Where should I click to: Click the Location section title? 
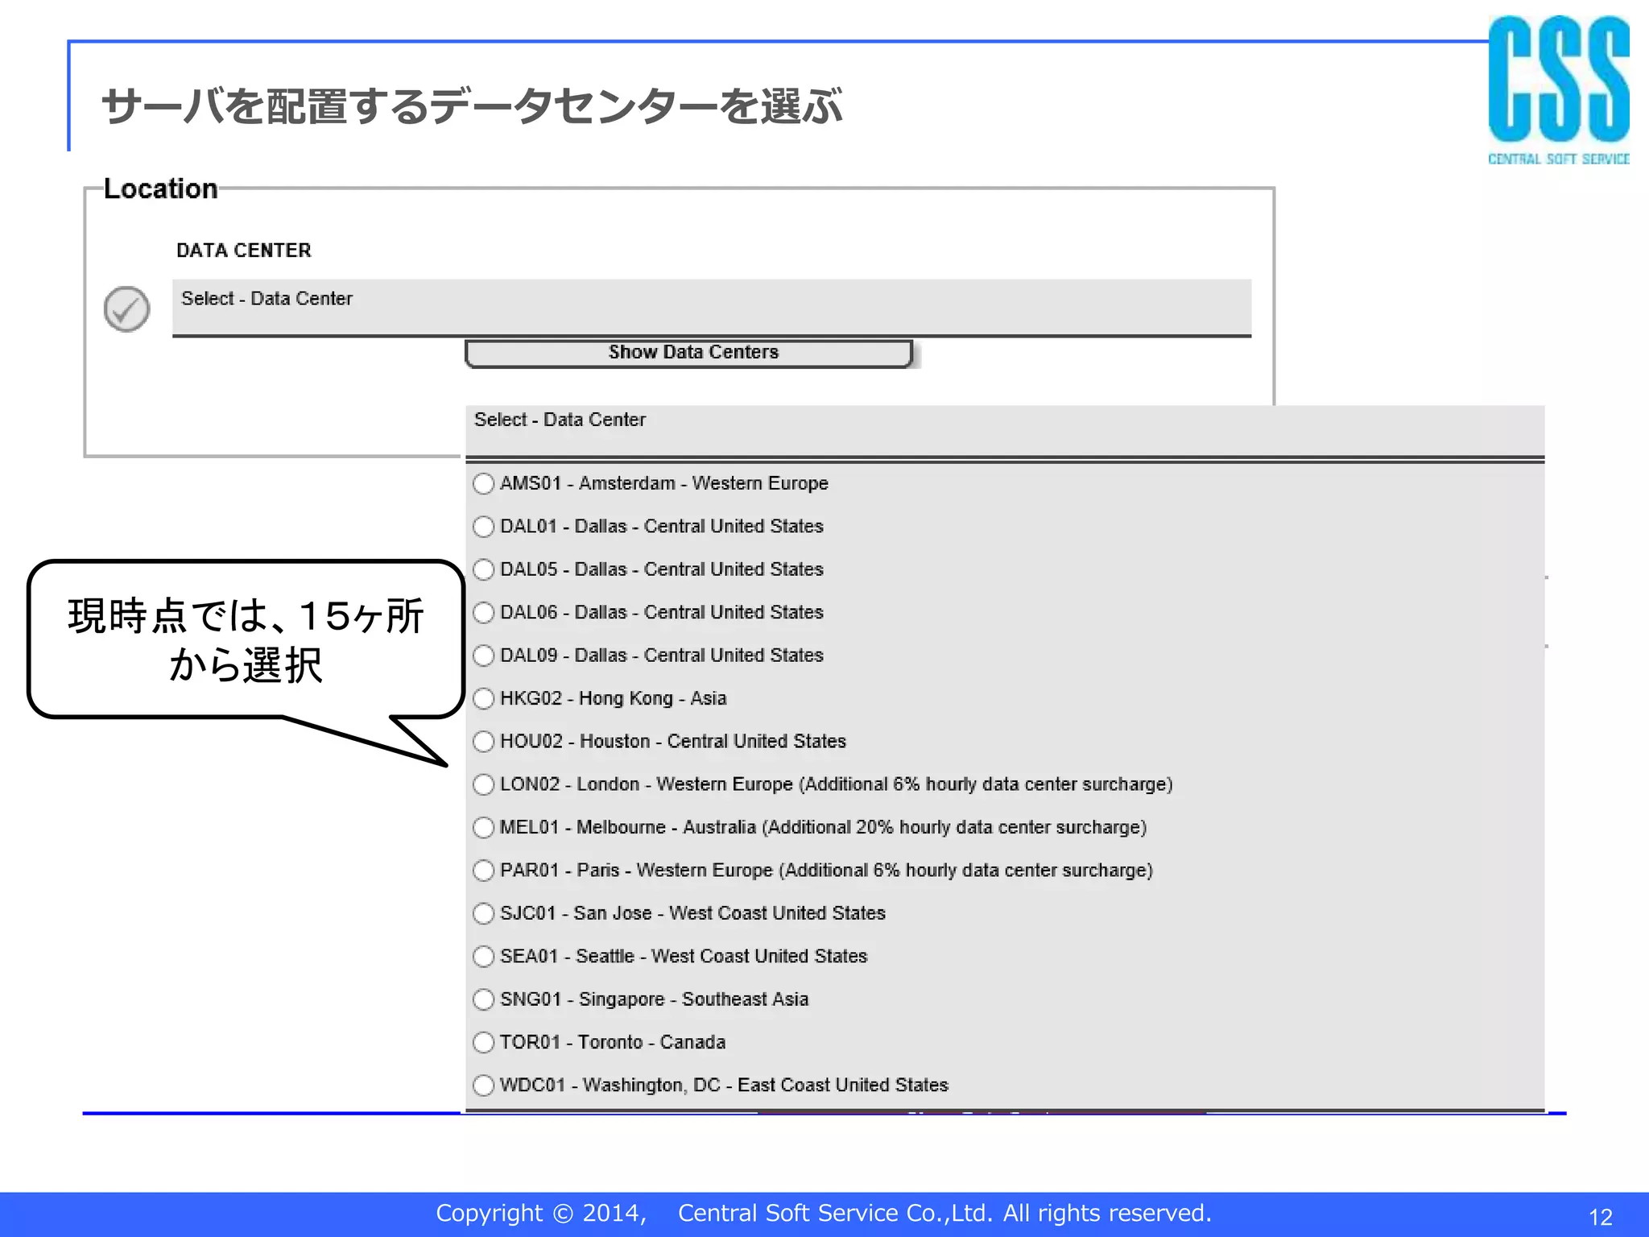point(161,188)
